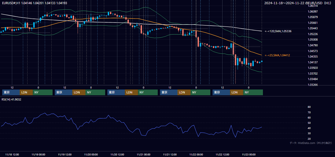
Task: Select price axis value 1.05443
Action: pos(313,28)
